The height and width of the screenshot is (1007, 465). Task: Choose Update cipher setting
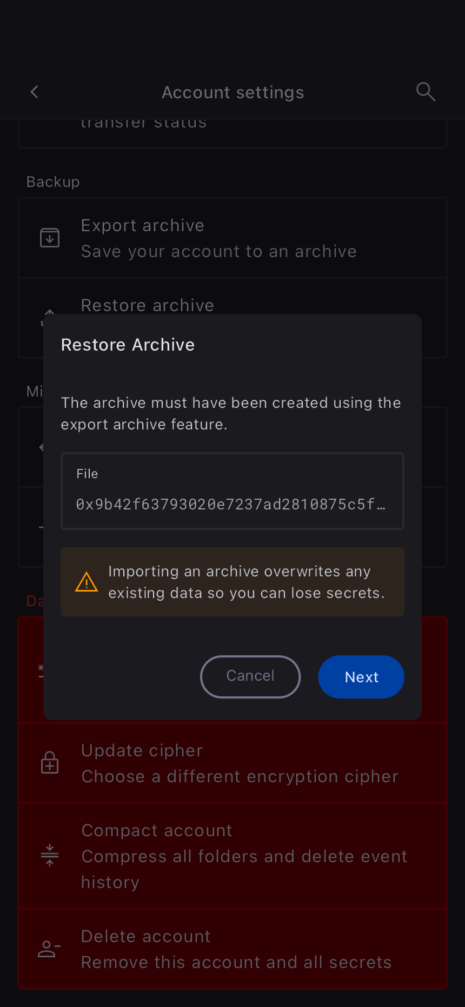[232, 763]
